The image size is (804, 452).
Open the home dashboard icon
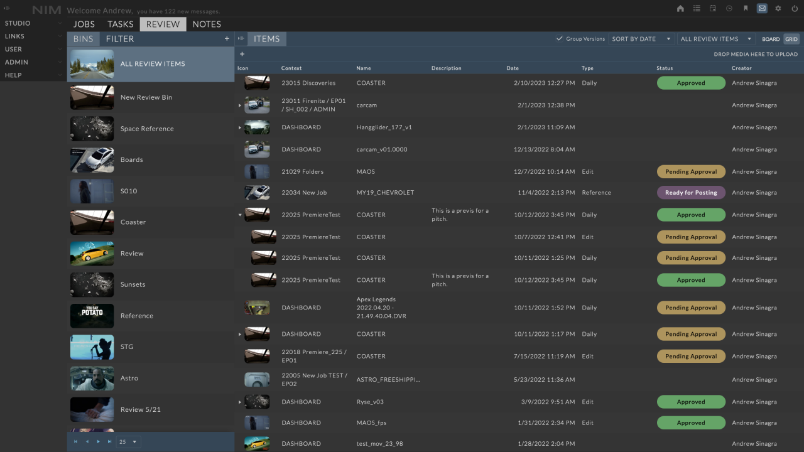[680, 9]
